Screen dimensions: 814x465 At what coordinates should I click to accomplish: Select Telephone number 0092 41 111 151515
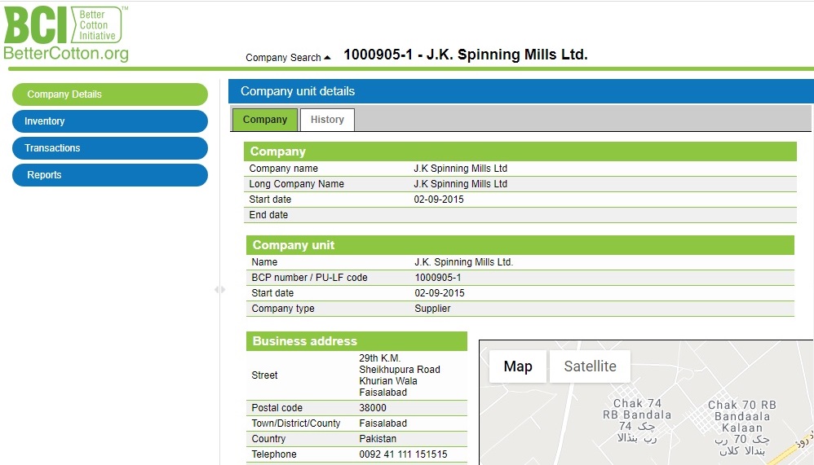(x=403, y=454)
